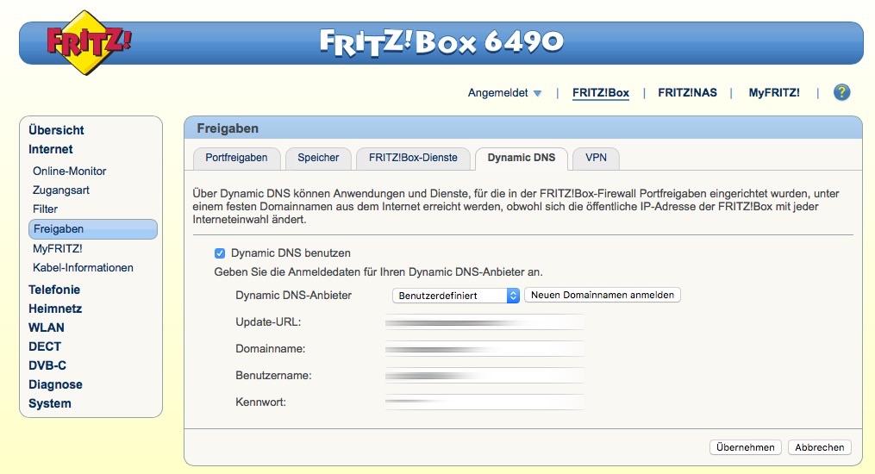Open Online-Monitor in the sidebar
The height and width of the screenshot is (474, 875).
coord(70,172)
